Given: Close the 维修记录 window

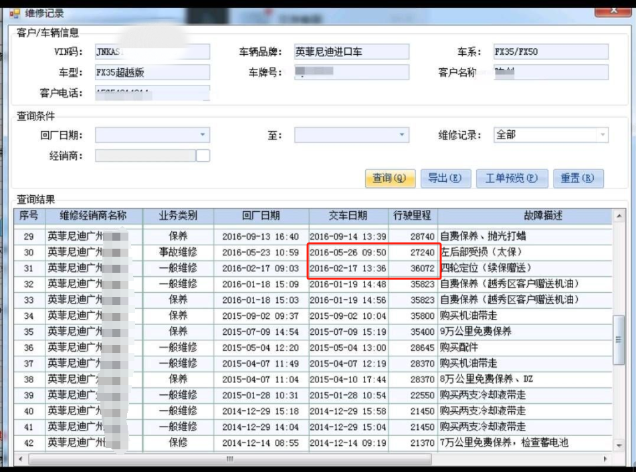Looking at the screenshot, I should [613, 9].
